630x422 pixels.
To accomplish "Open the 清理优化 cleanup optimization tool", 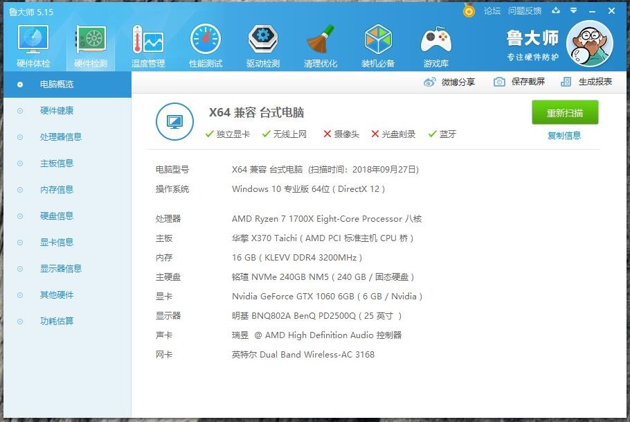I will point(320,44).
